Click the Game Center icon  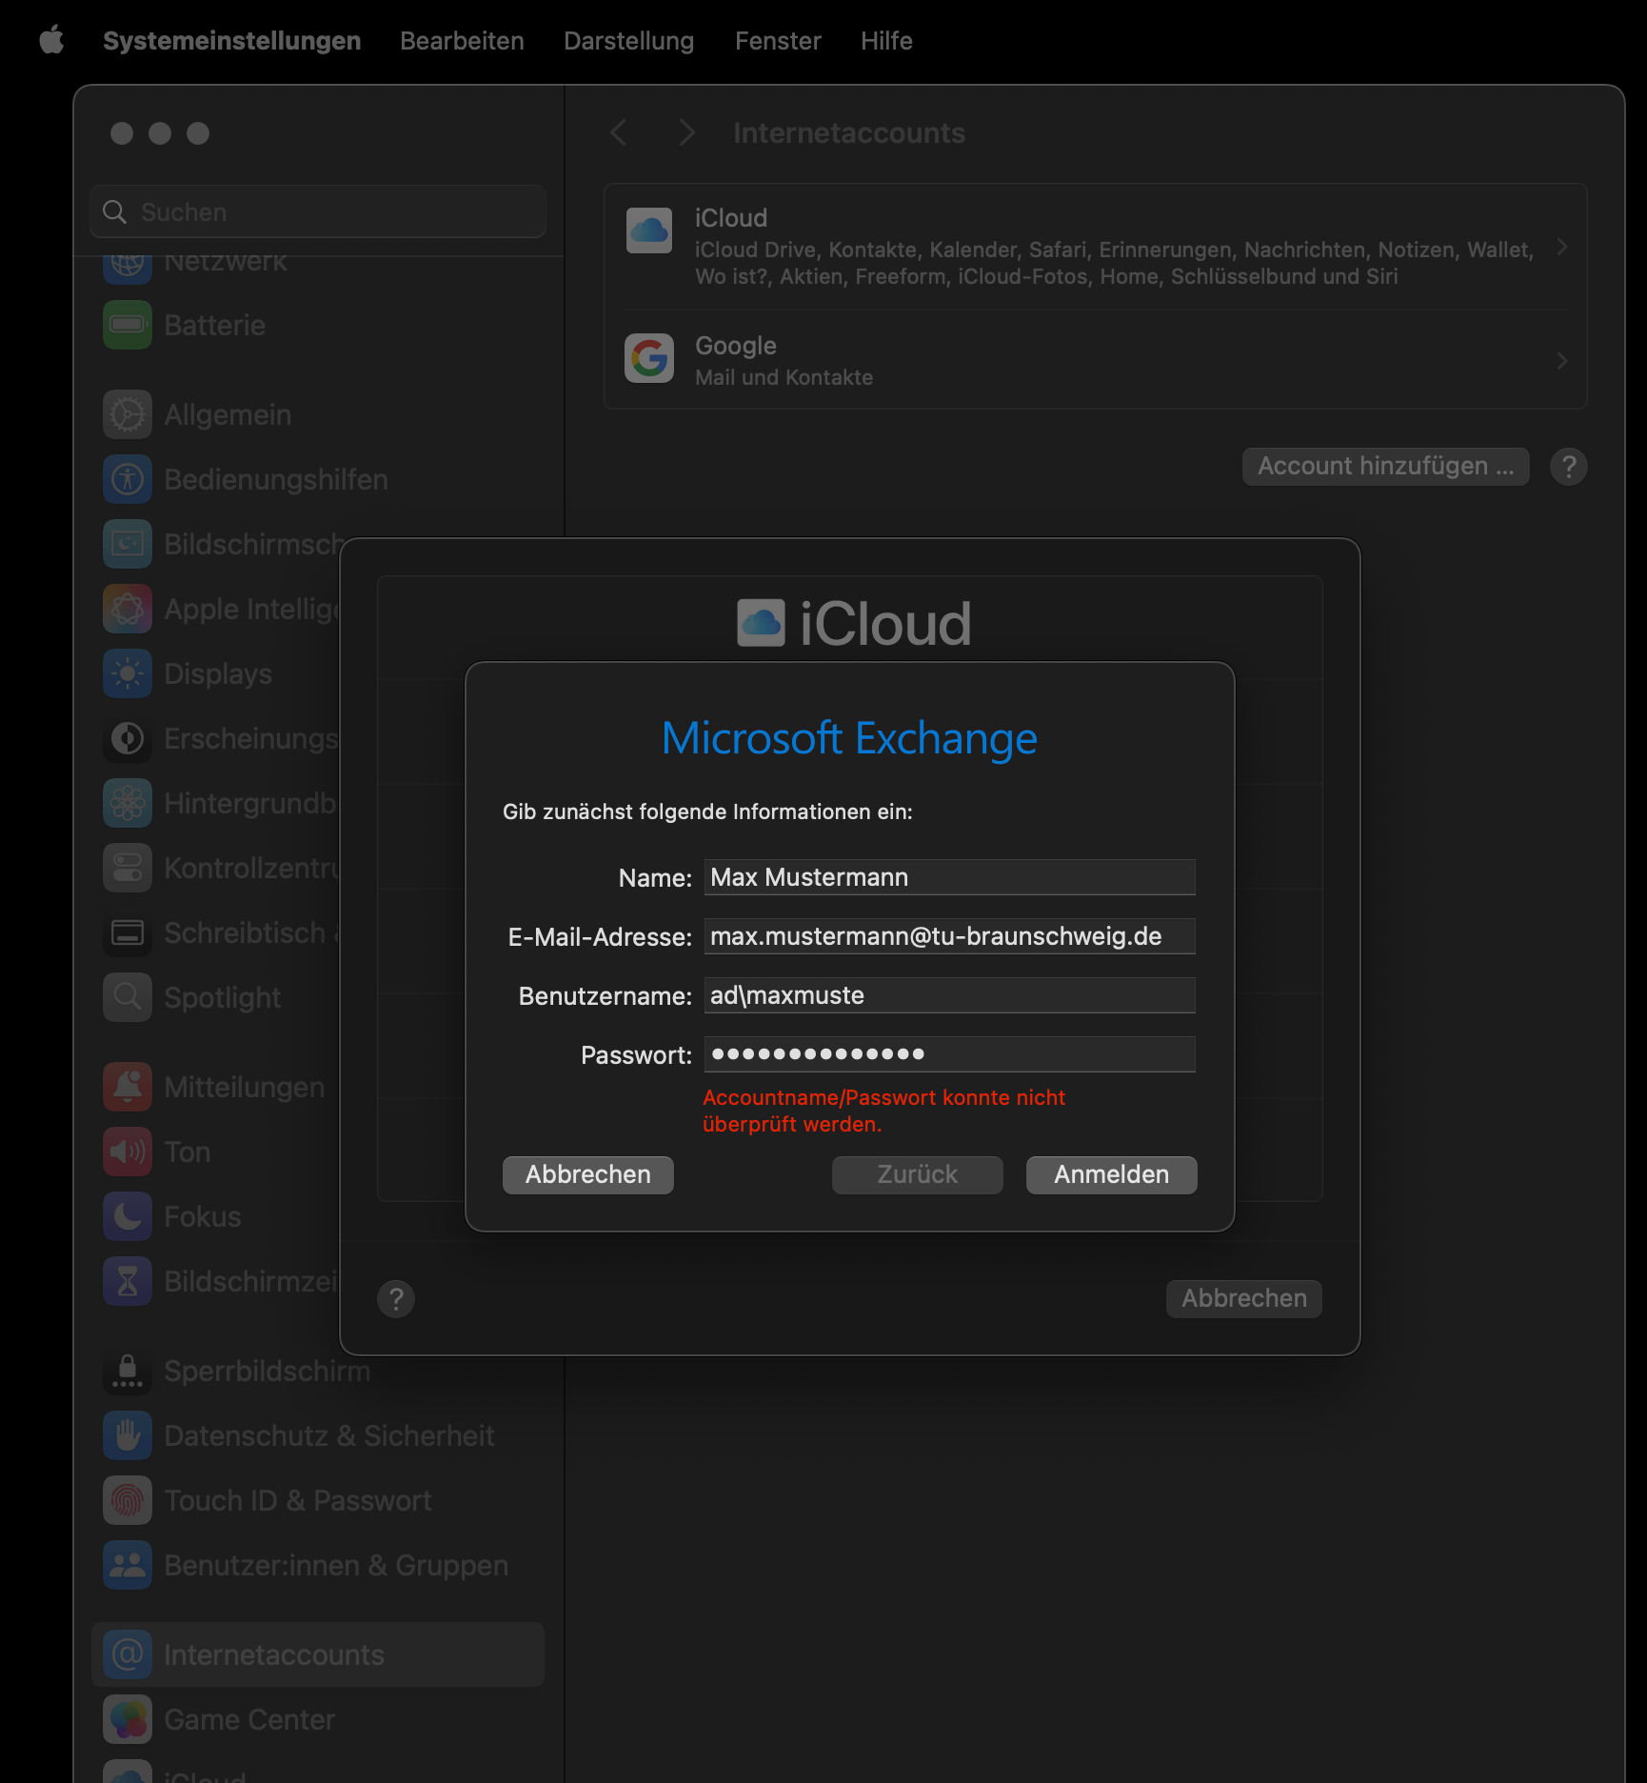[x=128, y=1719]
